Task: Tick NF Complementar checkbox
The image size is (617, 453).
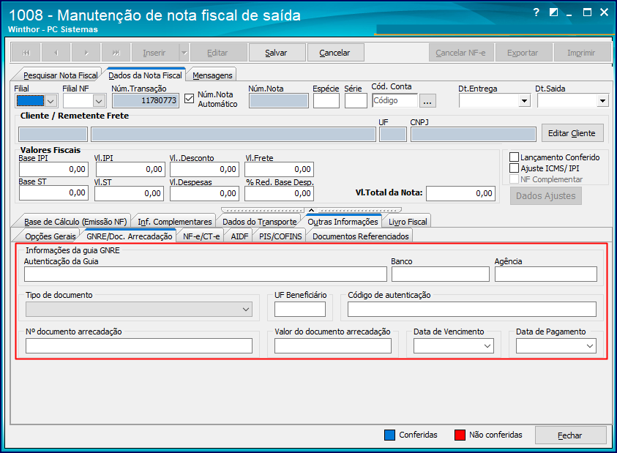Action: point(514,179)
